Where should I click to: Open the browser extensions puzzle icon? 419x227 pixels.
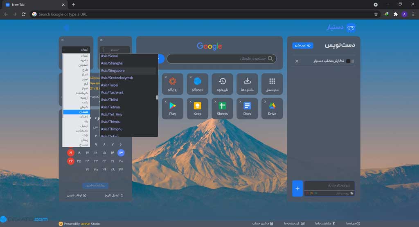coord(396,14)
